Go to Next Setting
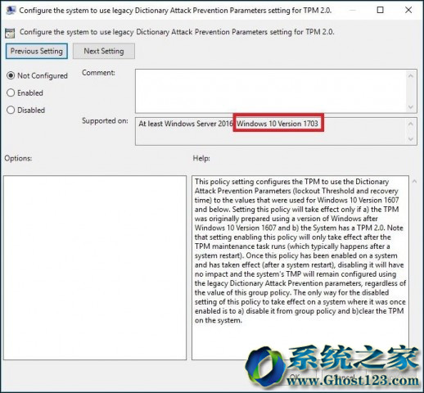 104,51
